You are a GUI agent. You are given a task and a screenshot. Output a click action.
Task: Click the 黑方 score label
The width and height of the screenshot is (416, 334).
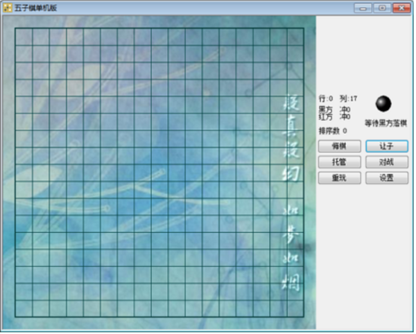point(325,109)
